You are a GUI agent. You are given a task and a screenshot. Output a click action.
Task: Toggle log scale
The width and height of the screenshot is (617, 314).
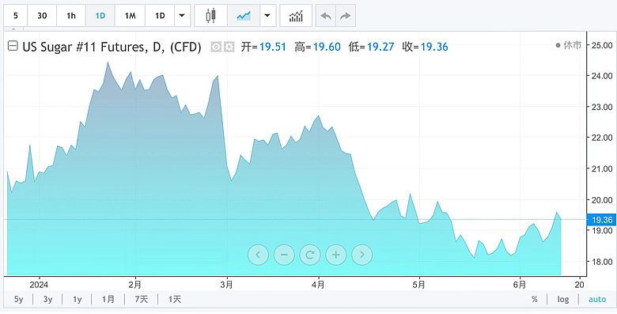coord(563,300)
